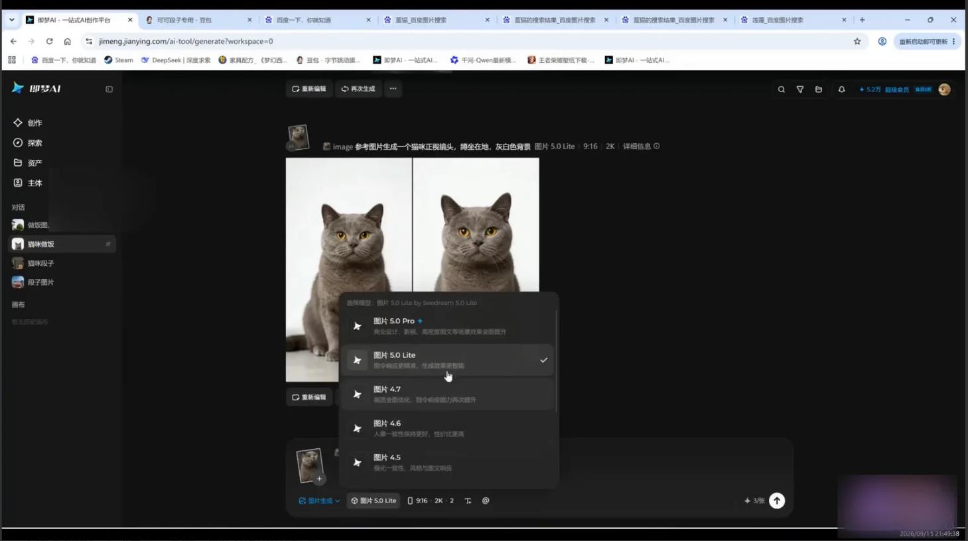The width and height of the screenshot is (968, 541).
Task: Select 图片 4.5 model
Action: tap(448, 462)
